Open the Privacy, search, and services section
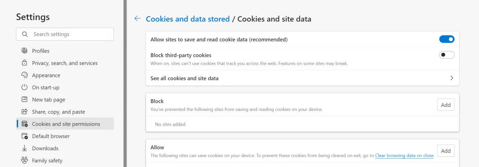Screen dimensions: 479x167 (65, 63)
